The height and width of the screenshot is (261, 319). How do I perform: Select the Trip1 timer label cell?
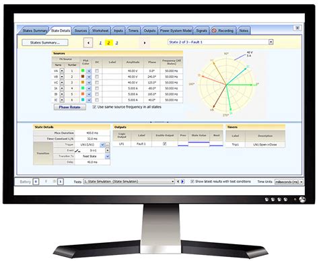pos(236,145)
